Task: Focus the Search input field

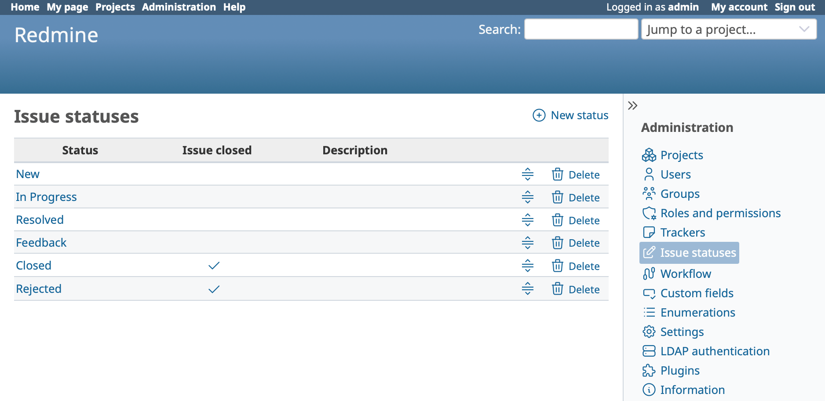Action: (x=581, y=29)
